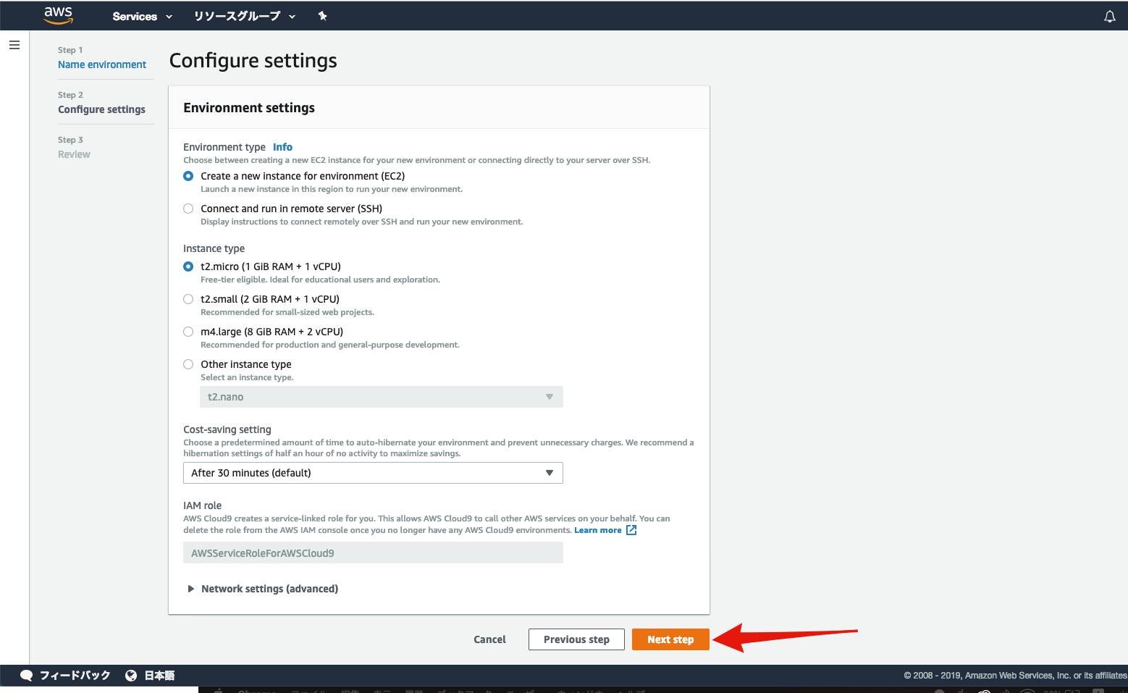Click the feedback speech bubble icon
The image size is (1128, 693).
[x=27, y=675]
